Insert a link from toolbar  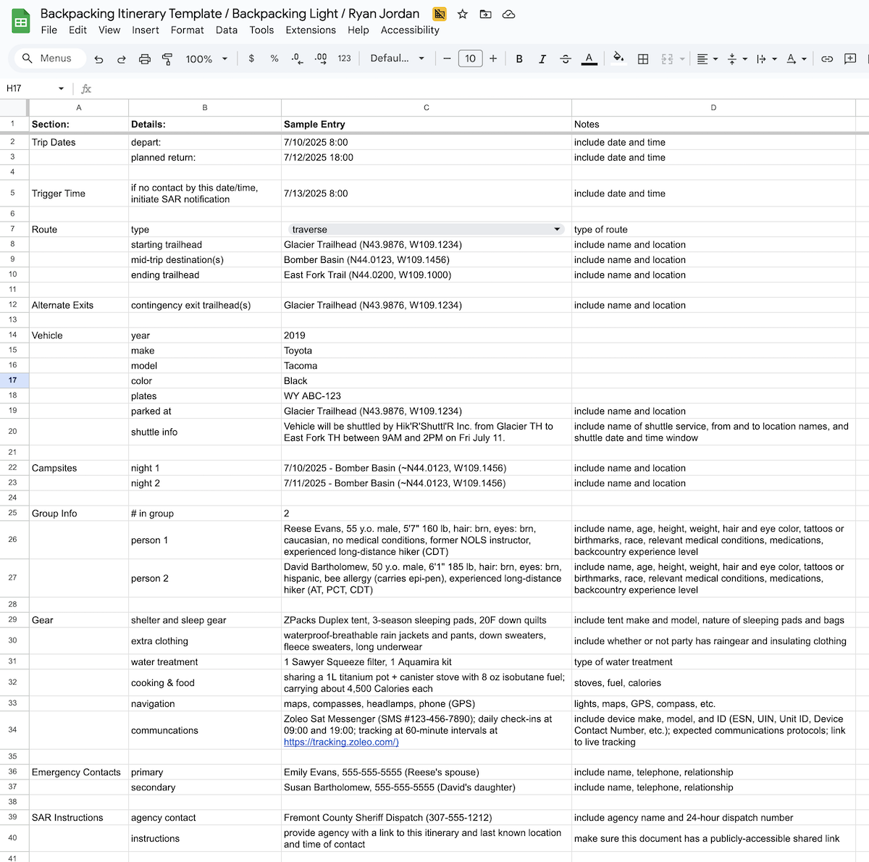827,59
